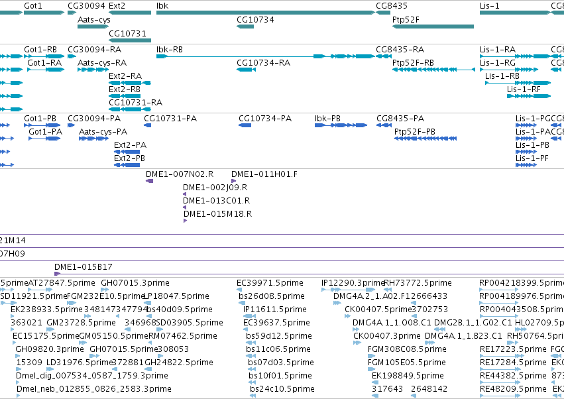Select EST RE48209.5prime
Screen dimensions: 564x399
tap(498, 396)
